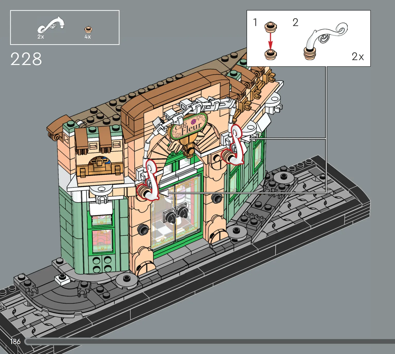Click the page progress bar at the bottom
395x354 pixels.
click(210, 341)
